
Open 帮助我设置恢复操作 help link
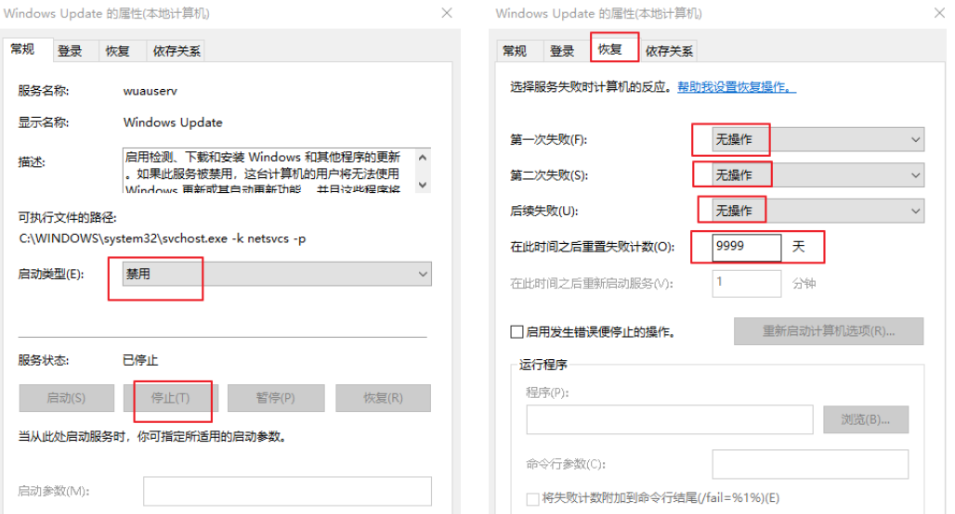737,87
